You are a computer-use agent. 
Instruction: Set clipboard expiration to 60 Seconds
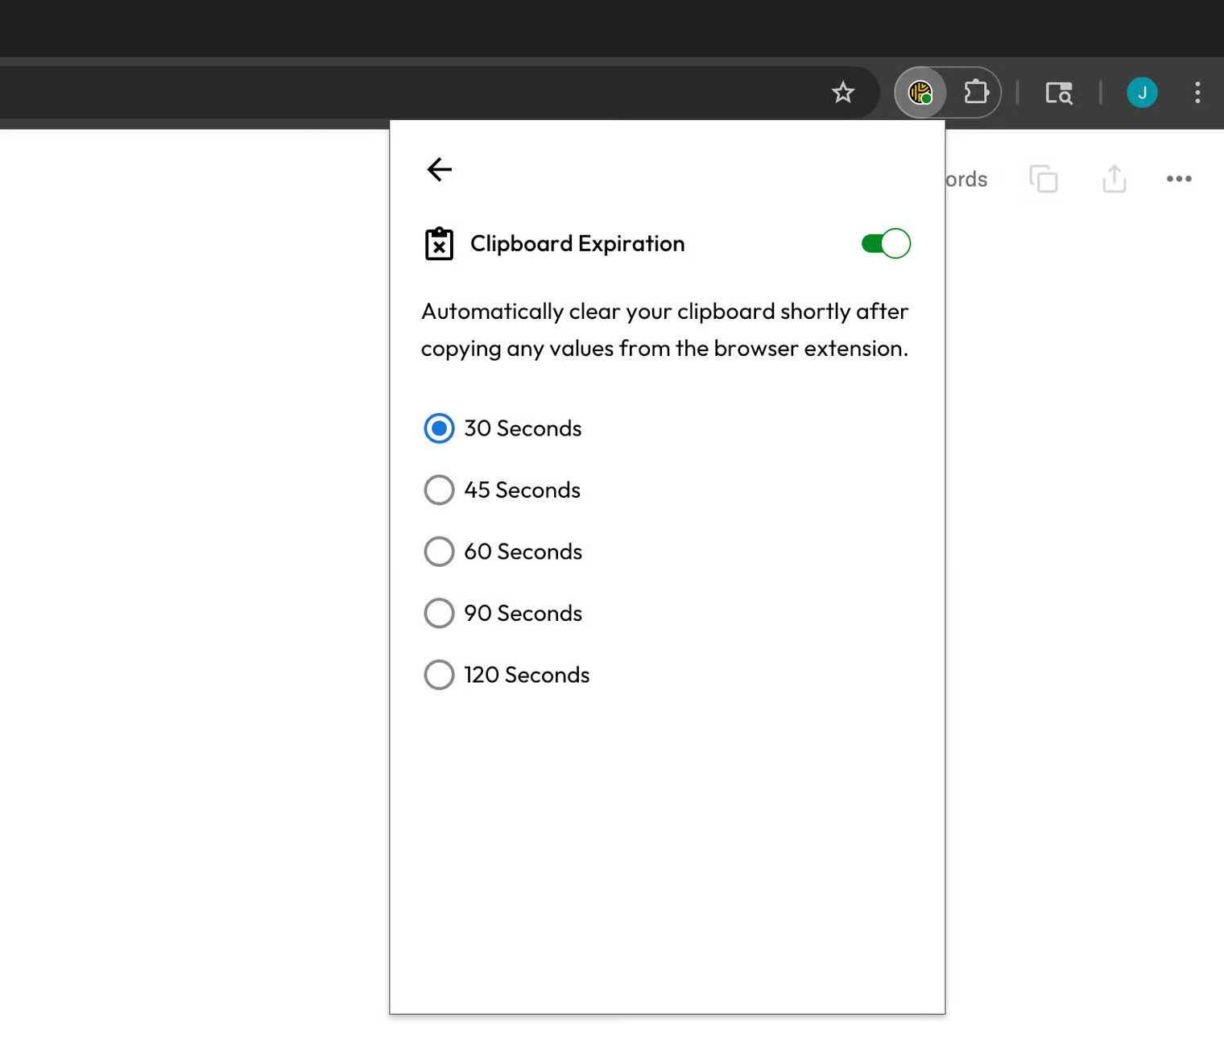tap(439, 552)
